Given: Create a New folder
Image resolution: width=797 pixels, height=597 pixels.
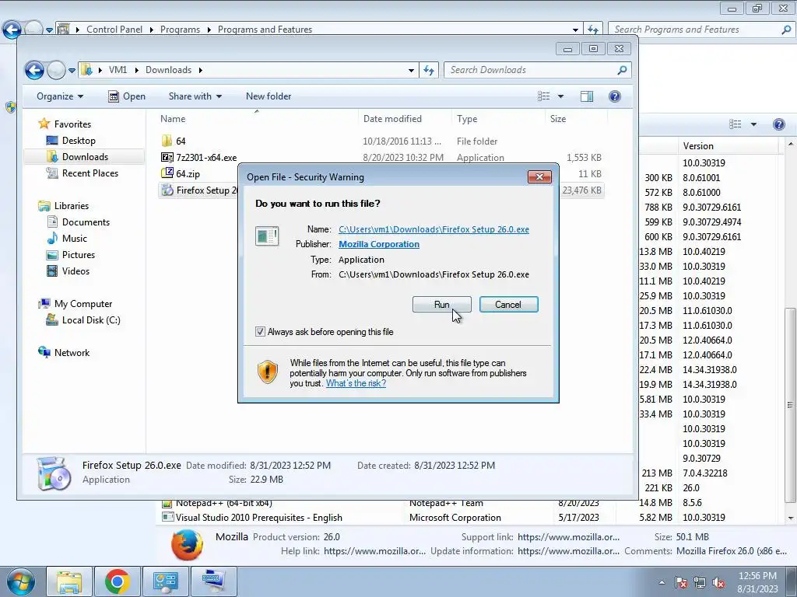Looking at the screenshot, I should [x=269, y=96].
